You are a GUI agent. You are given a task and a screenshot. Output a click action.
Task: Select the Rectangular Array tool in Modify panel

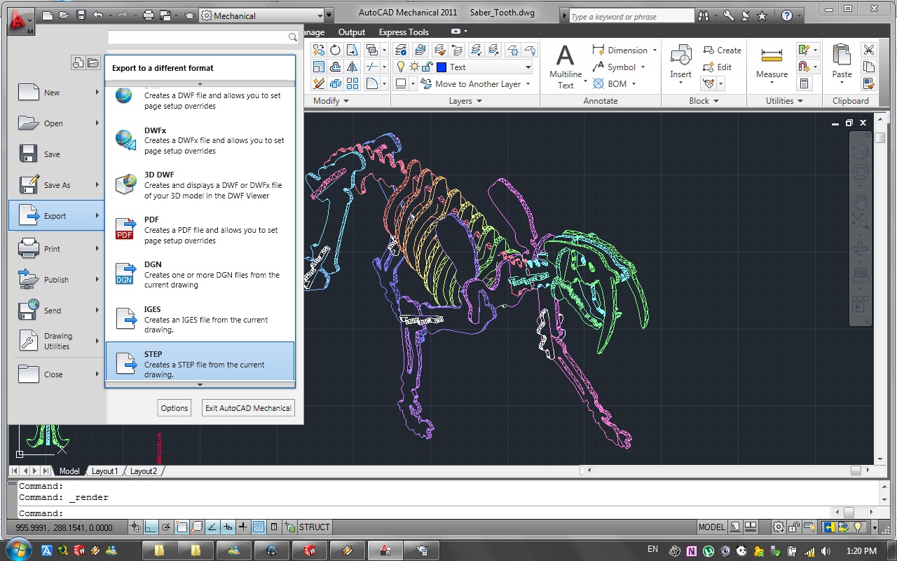pyautogui.click(x=352, y=83)
